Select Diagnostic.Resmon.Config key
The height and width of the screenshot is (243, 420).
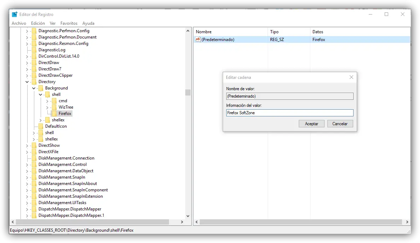(x=63, y=44)
